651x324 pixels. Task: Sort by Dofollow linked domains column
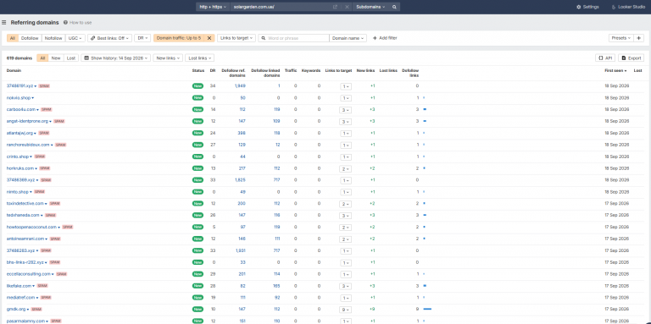coord(265,73)
